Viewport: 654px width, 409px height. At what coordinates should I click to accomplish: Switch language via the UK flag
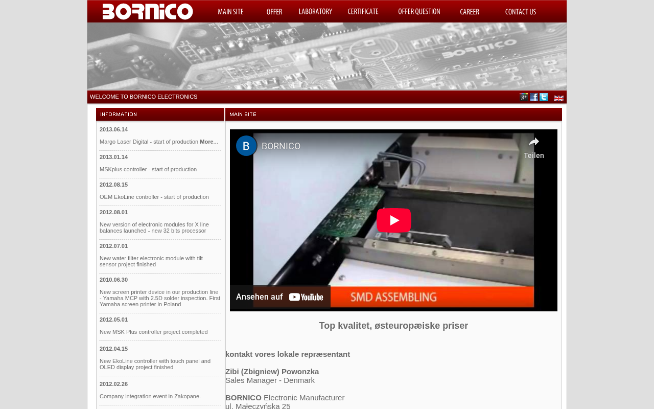coord(559,98)
